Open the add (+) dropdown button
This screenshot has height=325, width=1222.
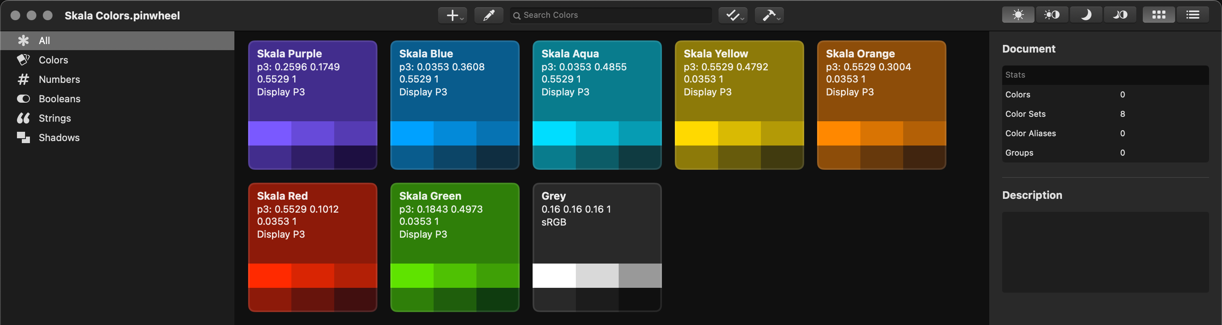[453, 15]
